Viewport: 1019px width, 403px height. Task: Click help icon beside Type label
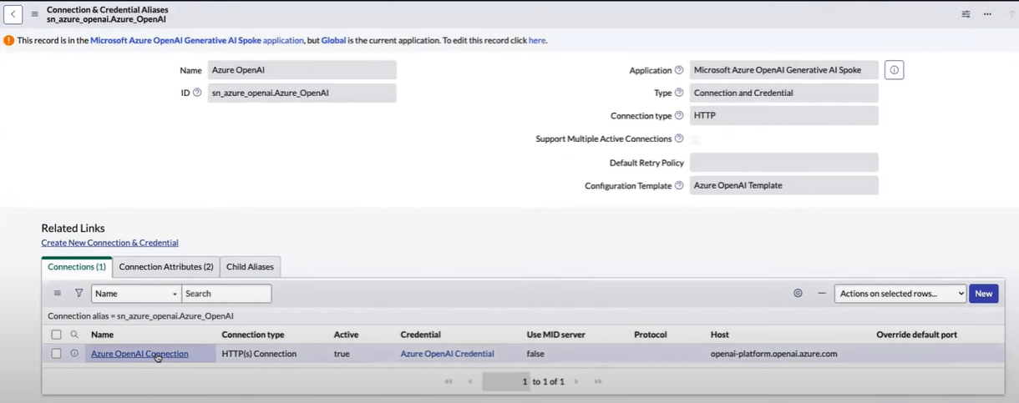click(x=679, y=93)
